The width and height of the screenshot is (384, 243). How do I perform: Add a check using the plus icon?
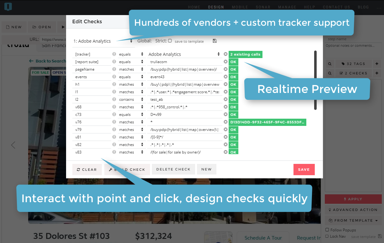(377, 73)
